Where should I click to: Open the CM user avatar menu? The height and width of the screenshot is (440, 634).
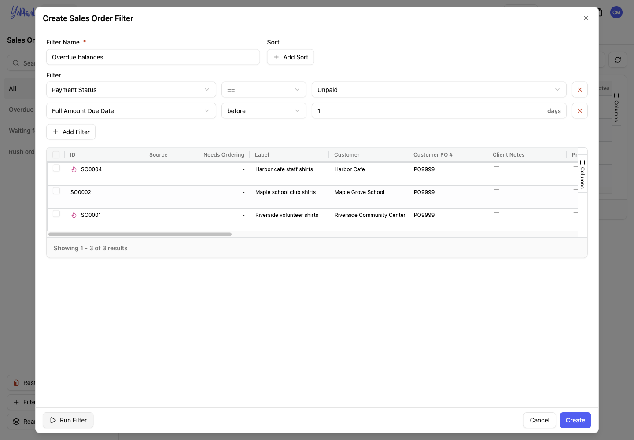pos(616,12)
